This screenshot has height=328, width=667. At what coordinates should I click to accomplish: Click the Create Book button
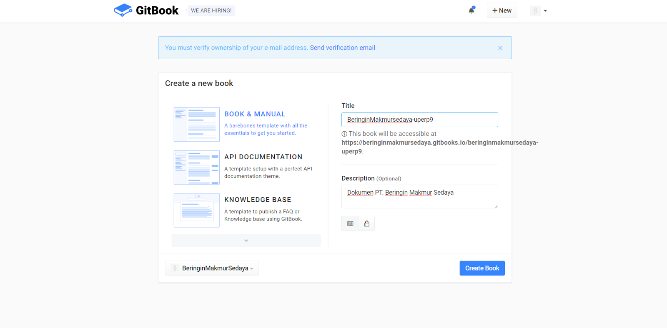point(482,268)
